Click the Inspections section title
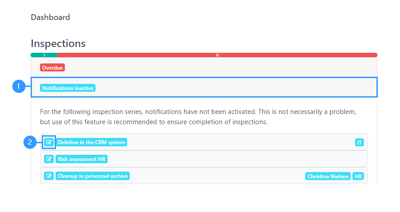The width and height of the screenshot is (400, 212). point(58,43)
